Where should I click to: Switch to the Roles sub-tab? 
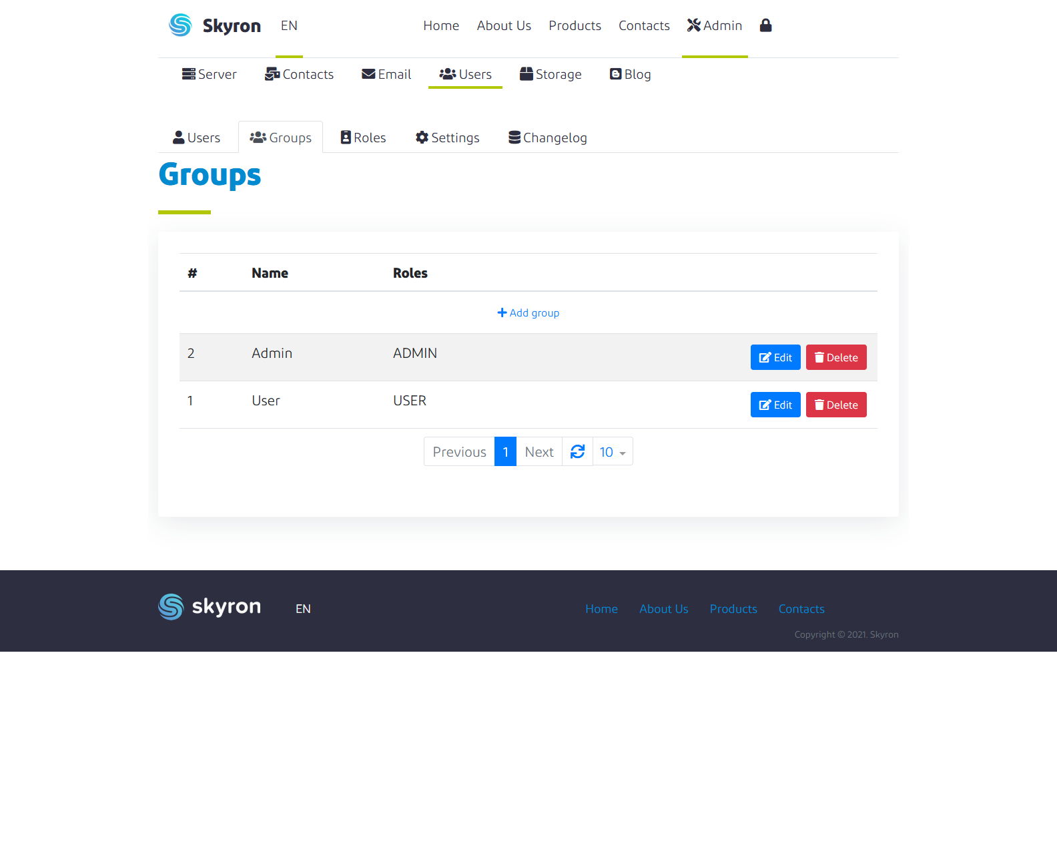[363, 138]
